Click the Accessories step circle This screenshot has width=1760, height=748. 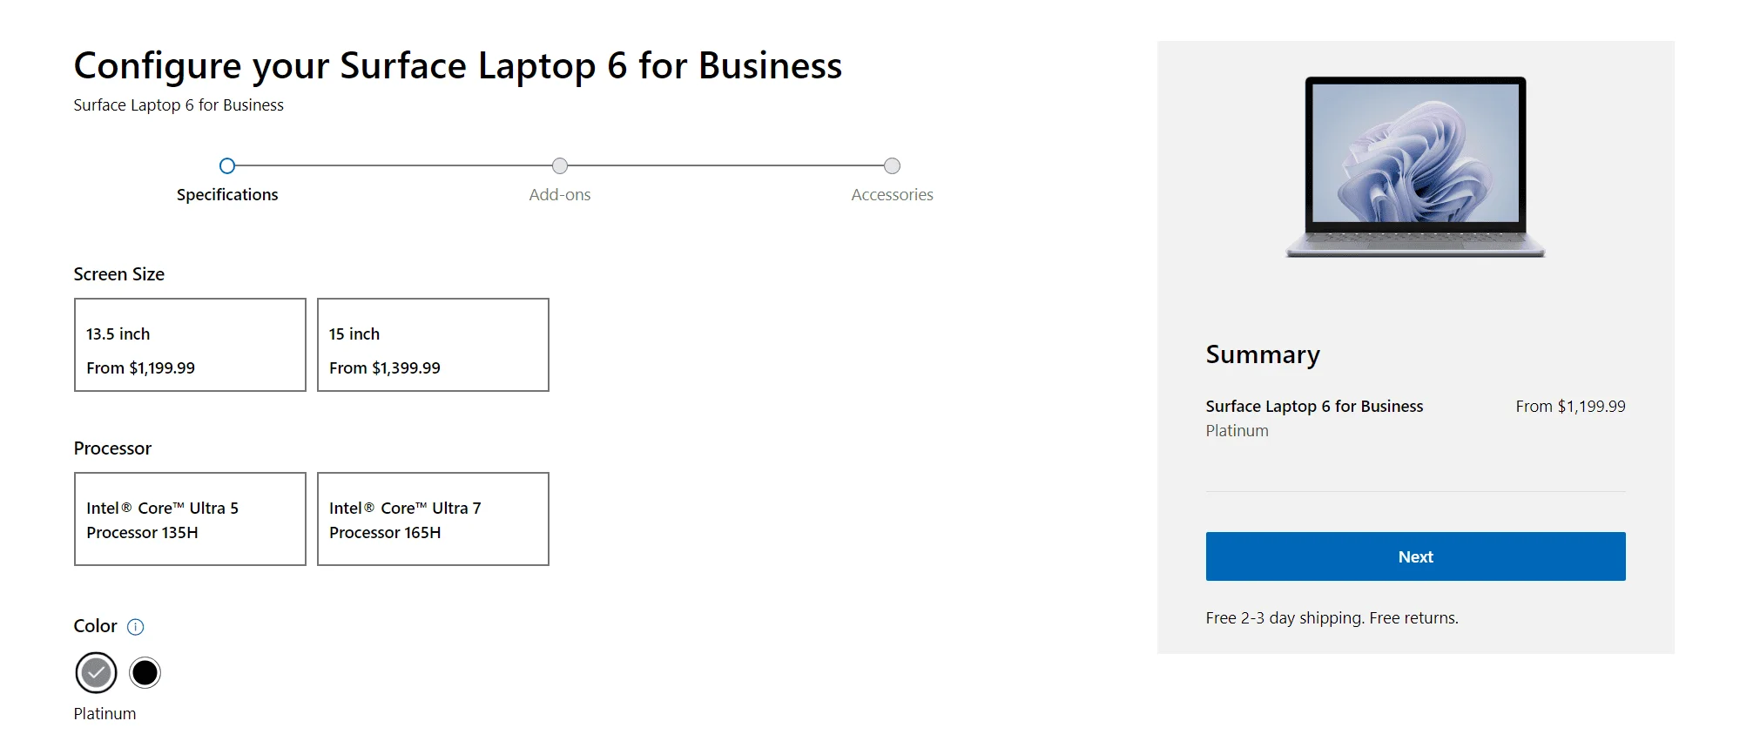pyautogui.click(x=891, y=165)
